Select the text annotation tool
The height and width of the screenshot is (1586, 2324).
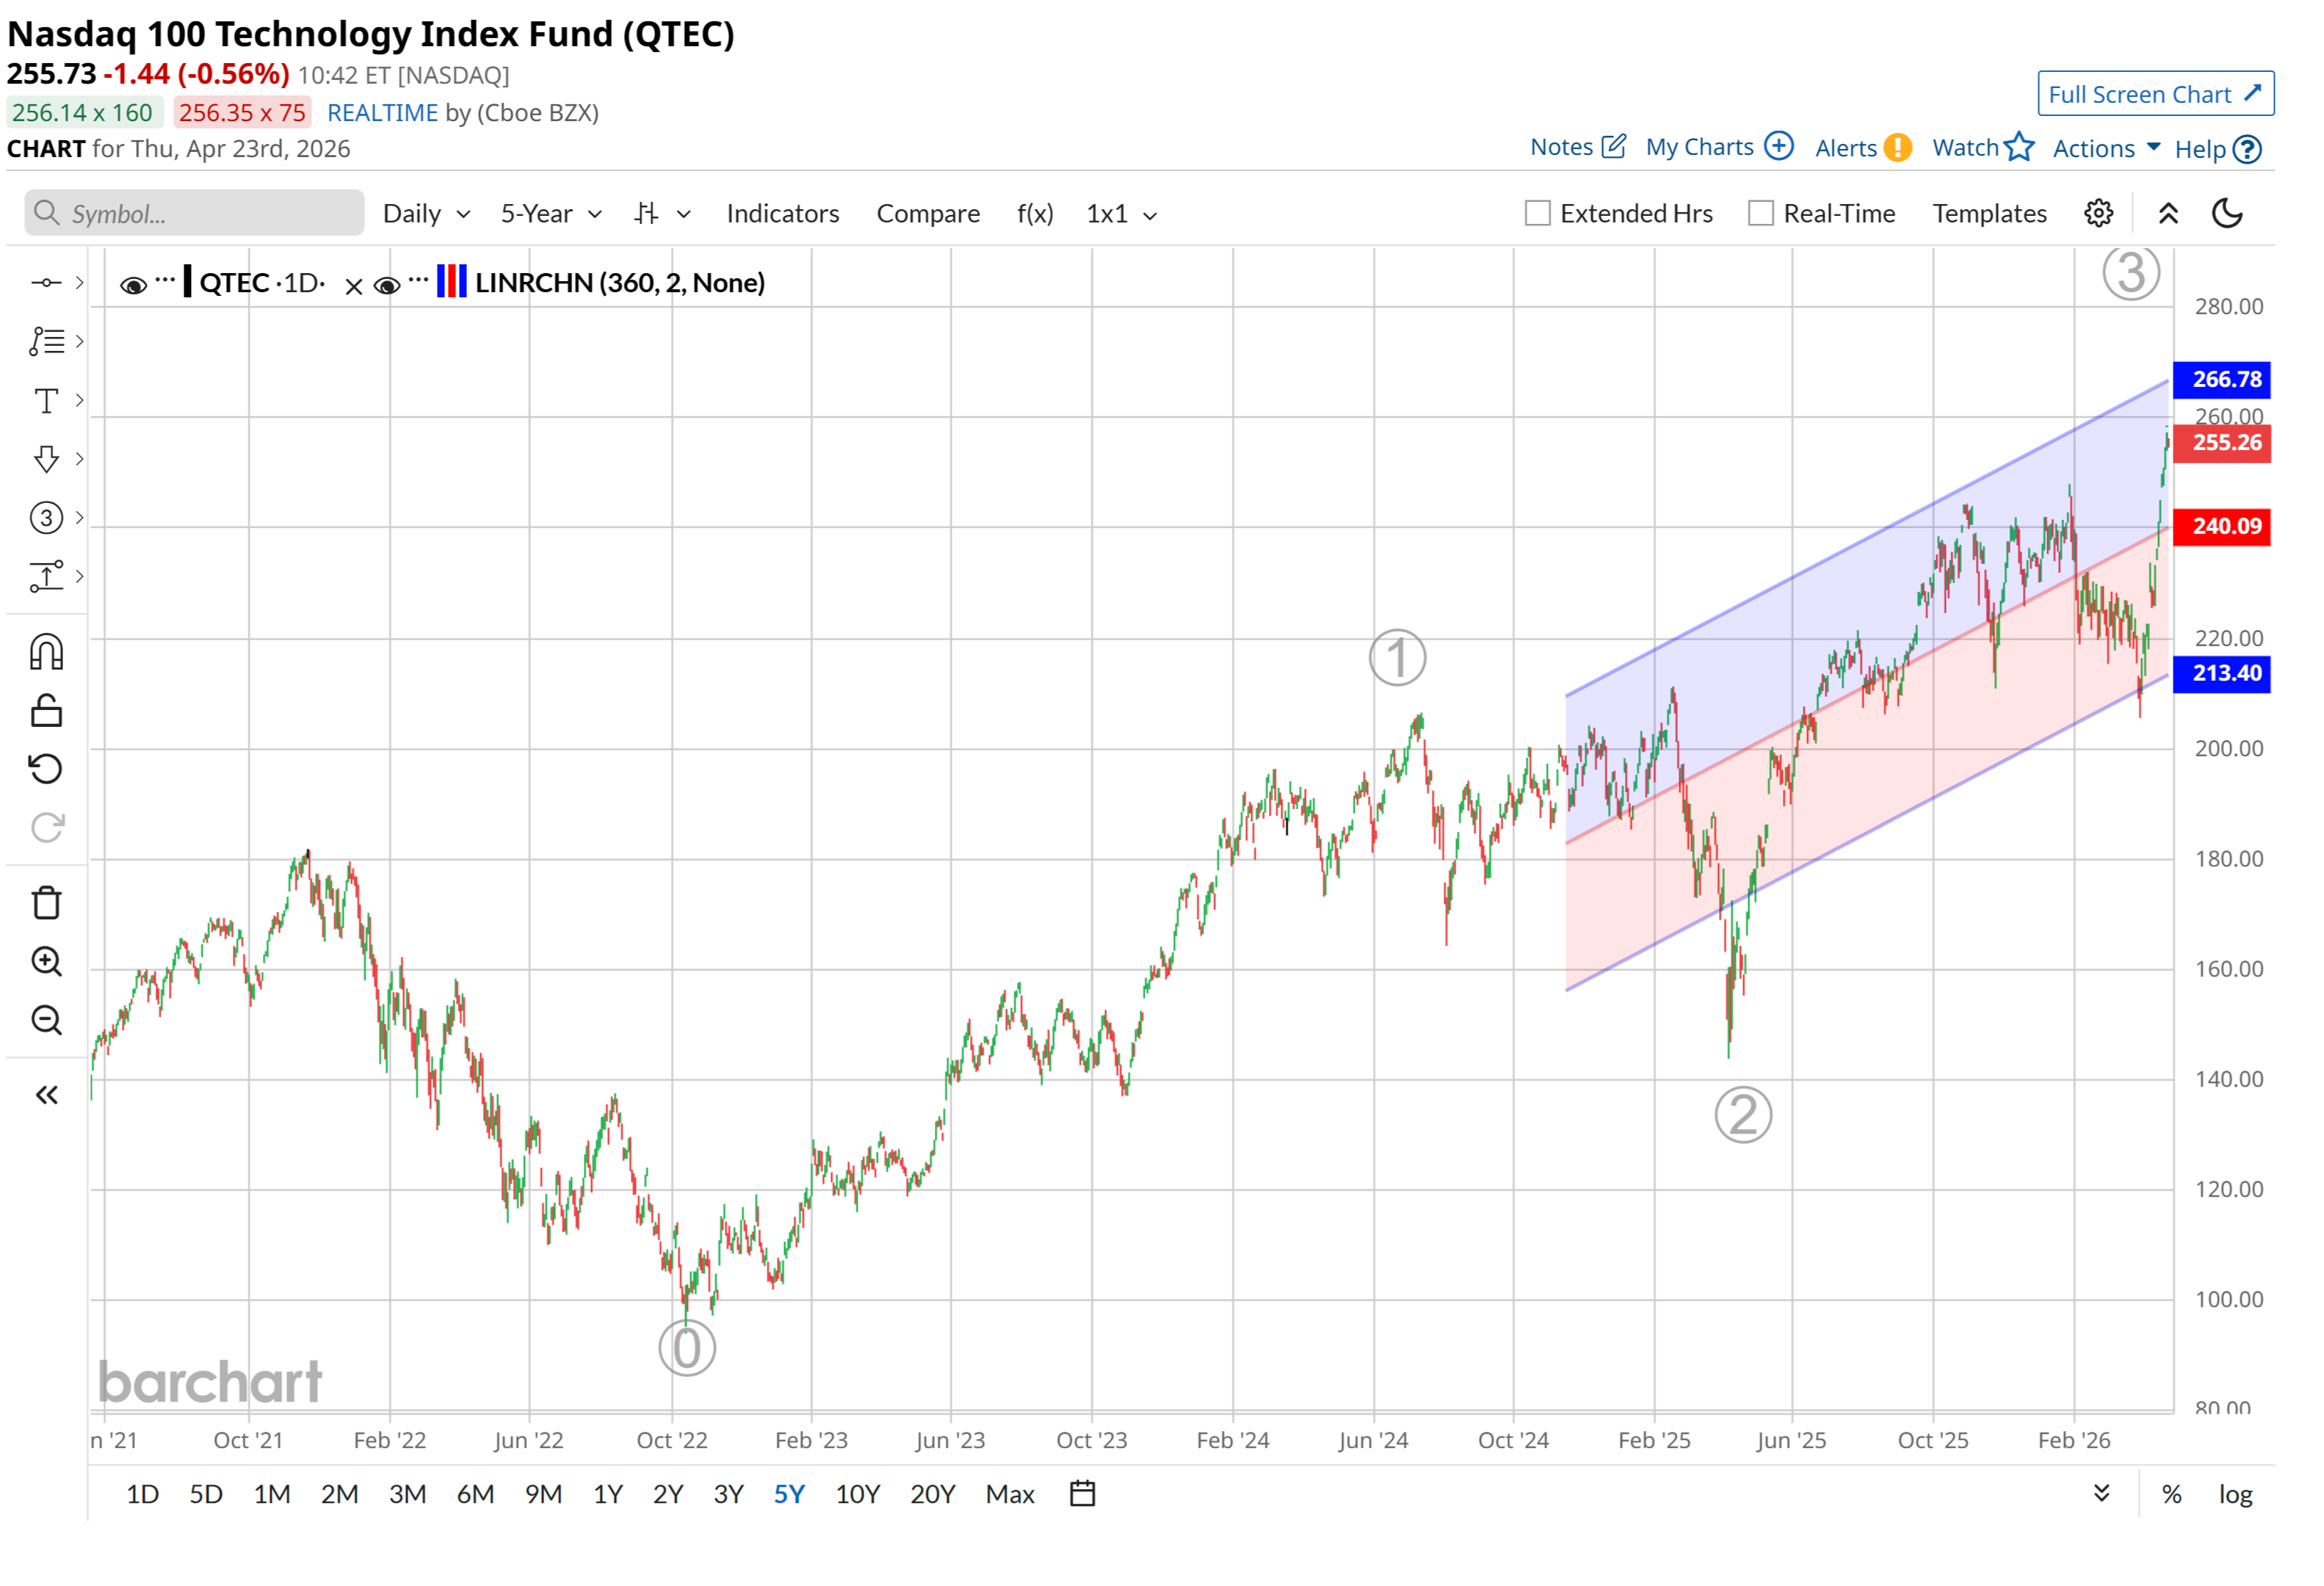pyautogui.click(x=46, y=400)
